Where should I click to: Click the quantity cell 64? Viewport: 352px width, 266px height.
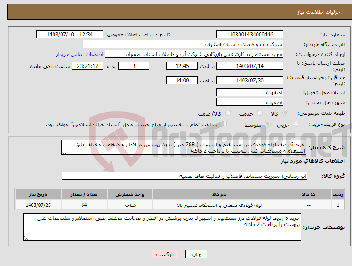(x=84, y=205)
